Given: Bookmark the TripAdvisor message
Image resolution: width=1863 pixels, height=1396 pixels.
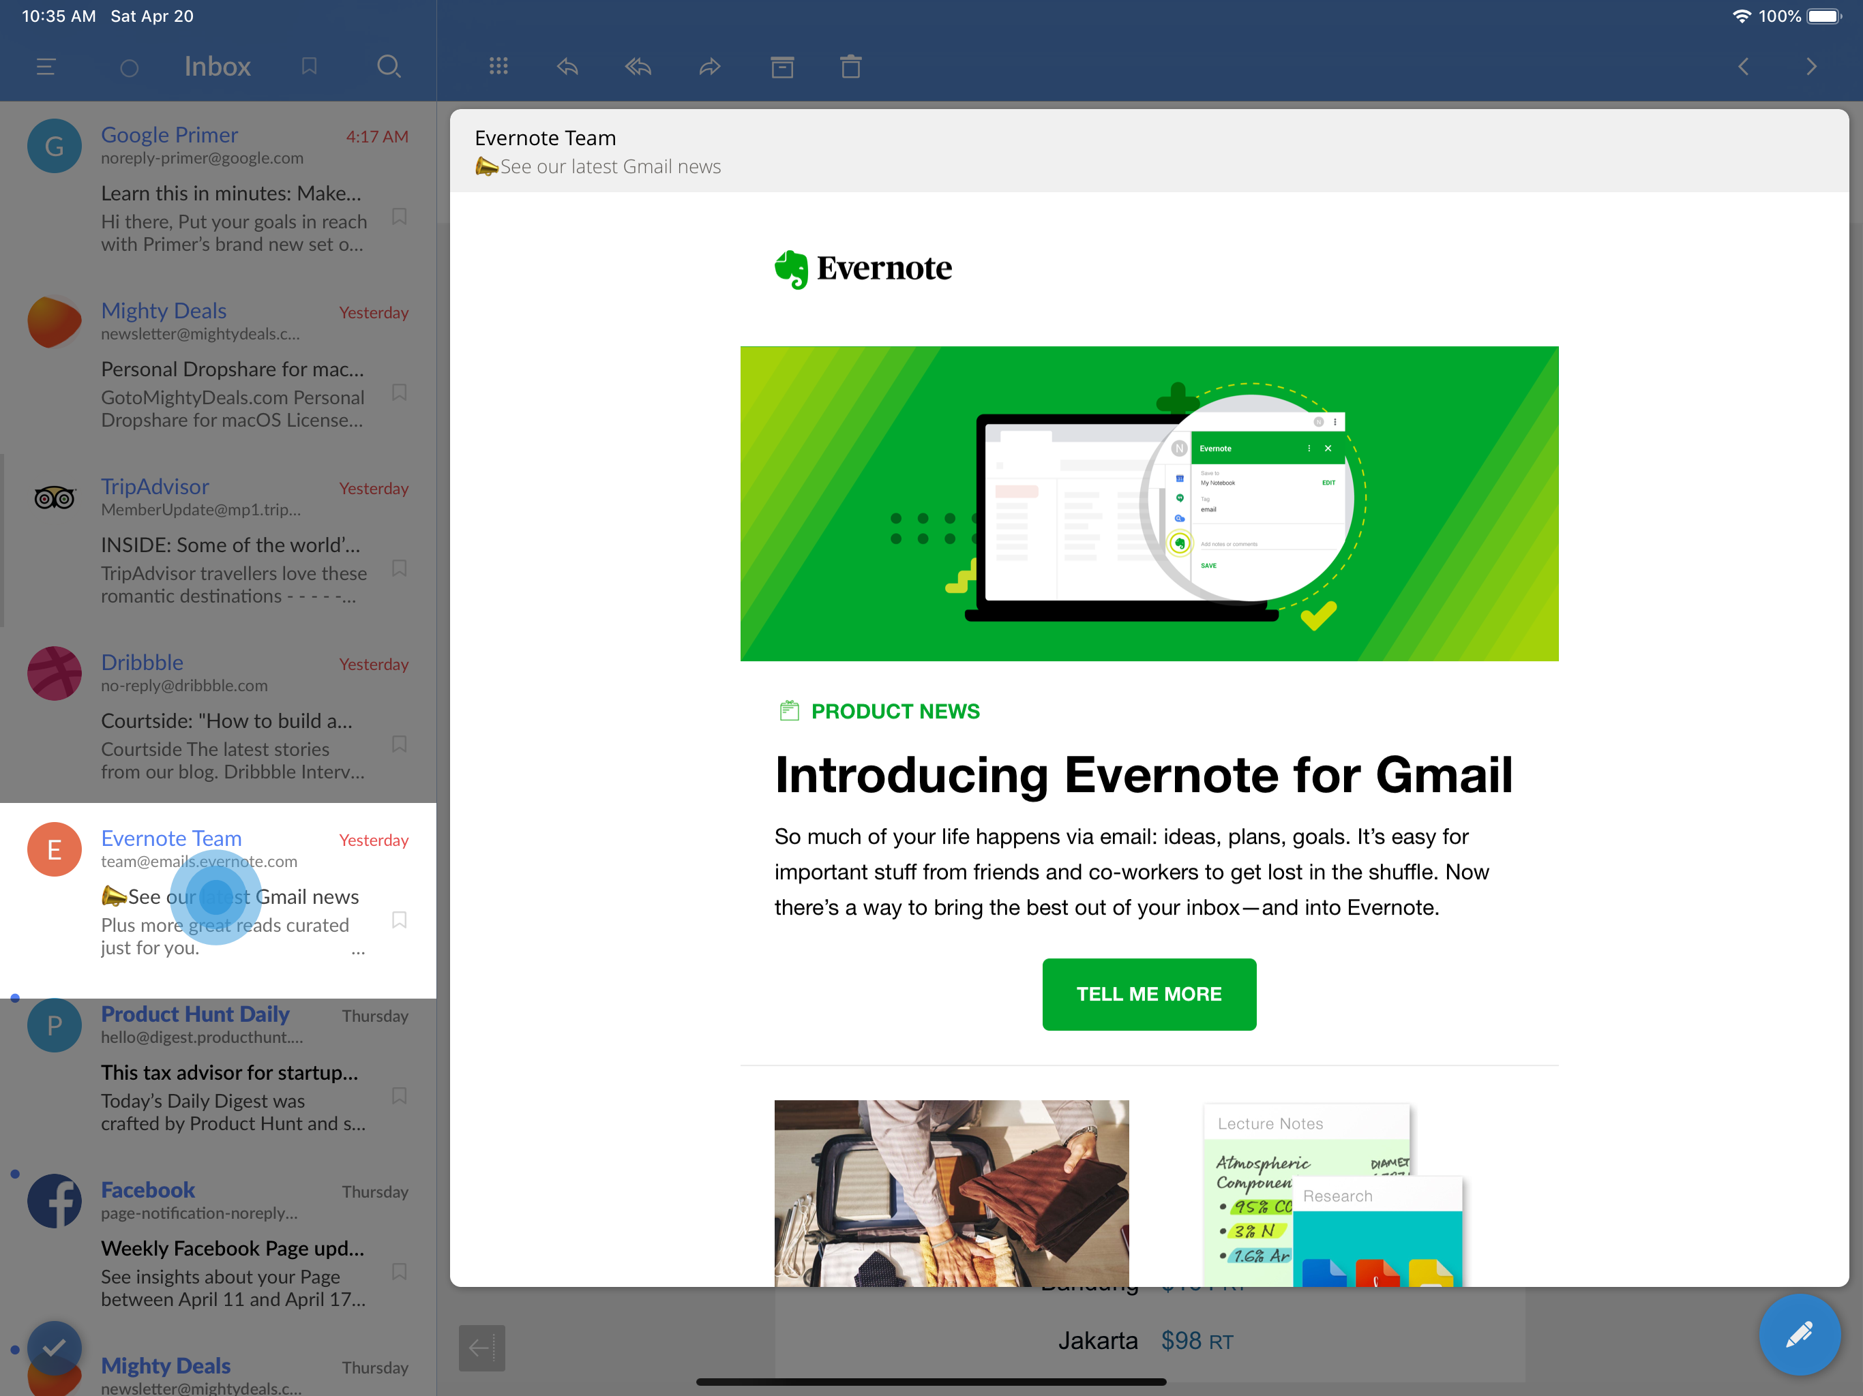Looking at the screenshot, I should [x=399, y=568].
